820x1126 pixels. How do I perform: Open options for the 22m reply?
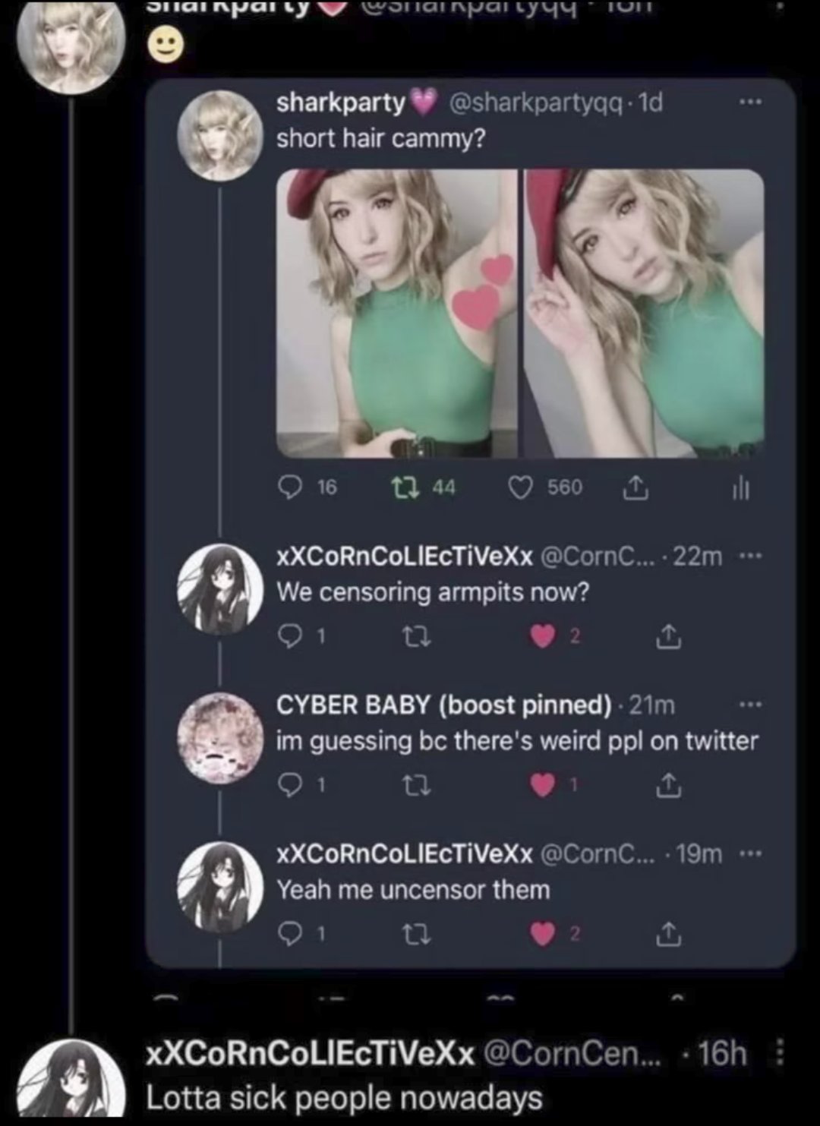point(749,557)
